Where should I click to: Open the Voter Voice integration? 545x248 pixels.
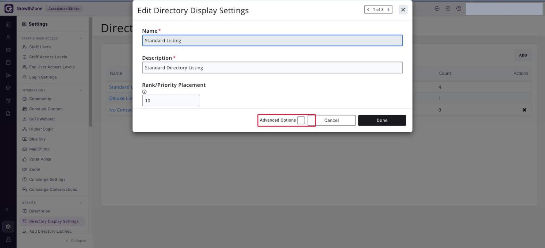pos(40,159)
